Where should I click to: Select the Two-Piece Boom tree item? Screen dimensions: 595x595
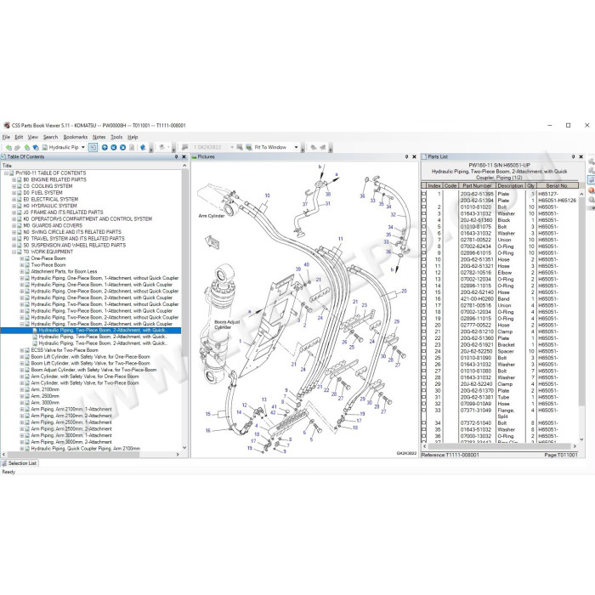(x=48, y=265)
